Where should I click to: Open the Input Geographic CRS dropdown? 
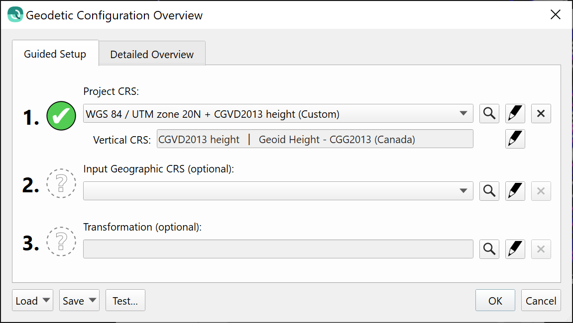(x=463, y=191)
